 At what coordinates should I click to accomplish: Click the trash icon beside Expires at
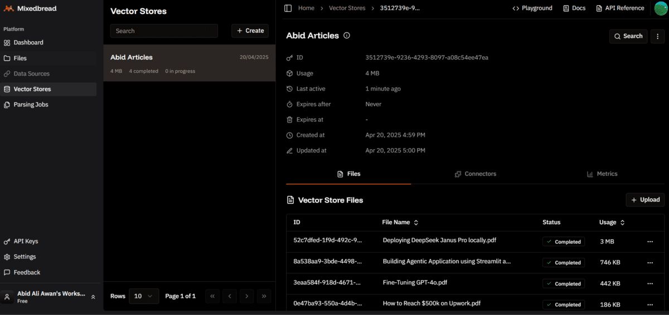(289, 120)
